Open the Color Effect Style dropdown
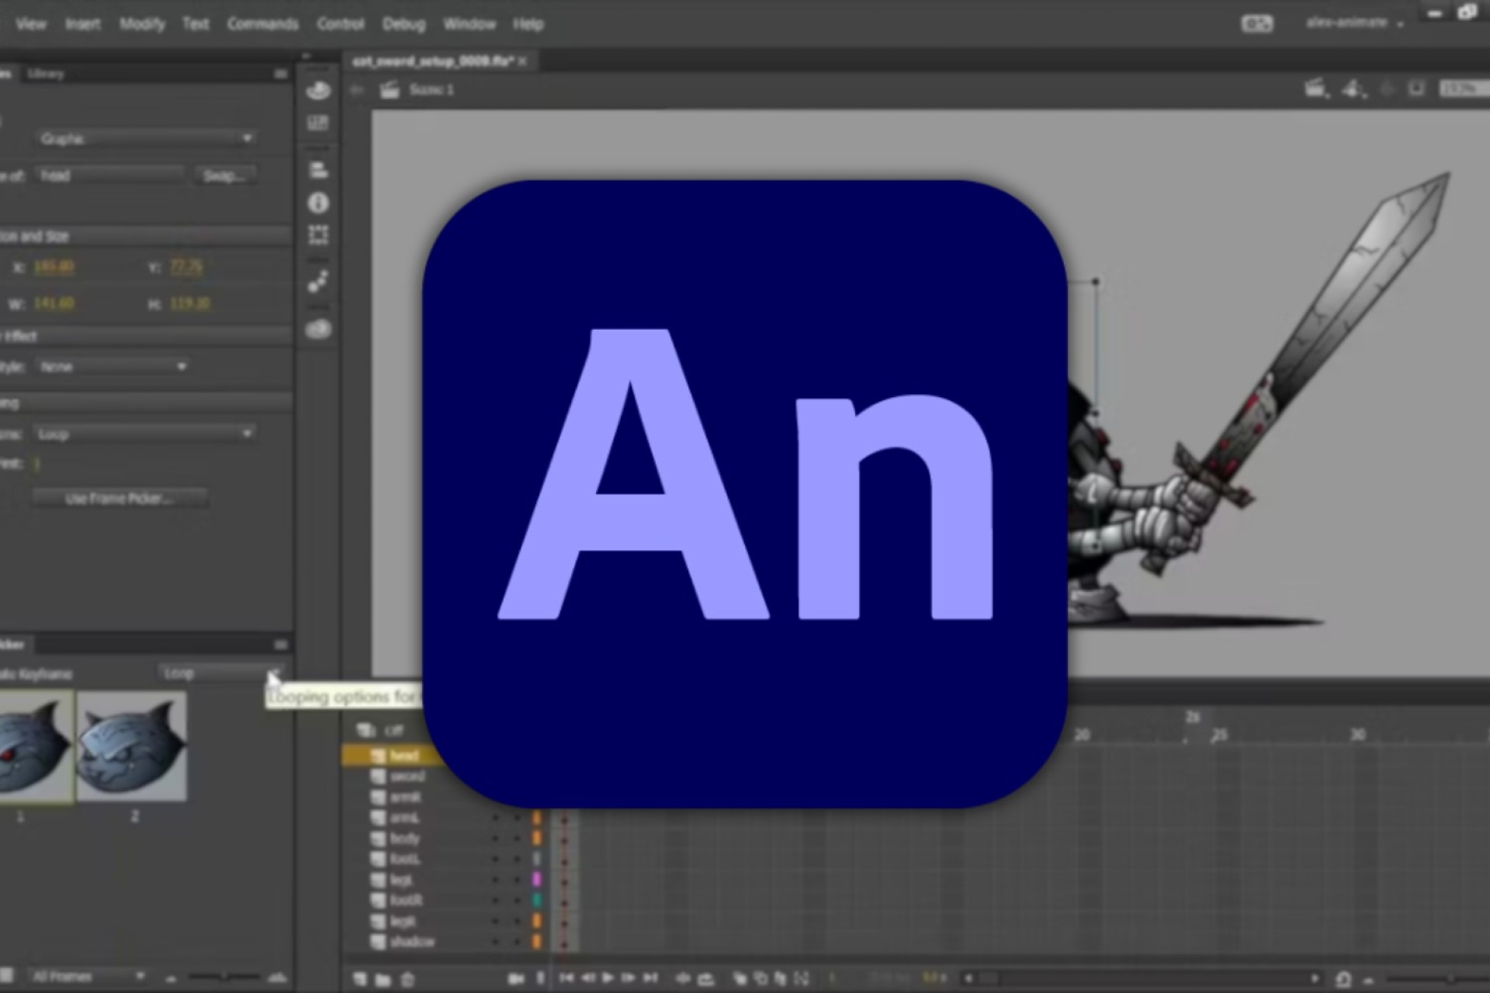Screen dimensions: 1490x993 (113, 366)
